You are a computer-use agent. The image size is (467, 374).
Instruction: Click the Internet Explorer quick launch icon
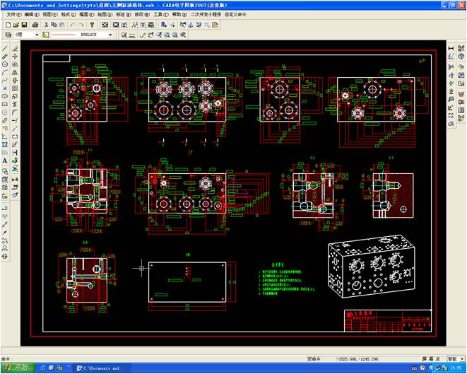pyautogui.click(x=44, y=368)
